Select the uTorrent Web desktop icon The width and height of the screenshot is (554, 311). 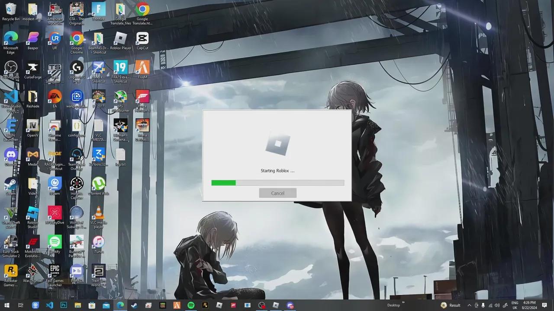98,186
